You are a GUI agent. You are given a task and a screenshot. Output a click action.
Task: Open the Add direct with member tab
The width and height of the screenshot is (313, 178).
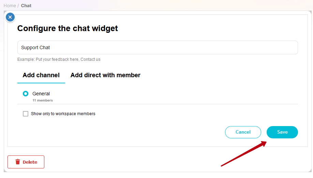(x=105, y=75)
